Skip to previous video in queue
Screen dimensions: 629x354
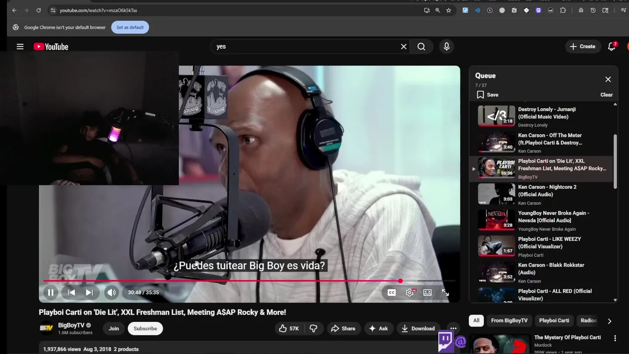[x=71, y=292]
